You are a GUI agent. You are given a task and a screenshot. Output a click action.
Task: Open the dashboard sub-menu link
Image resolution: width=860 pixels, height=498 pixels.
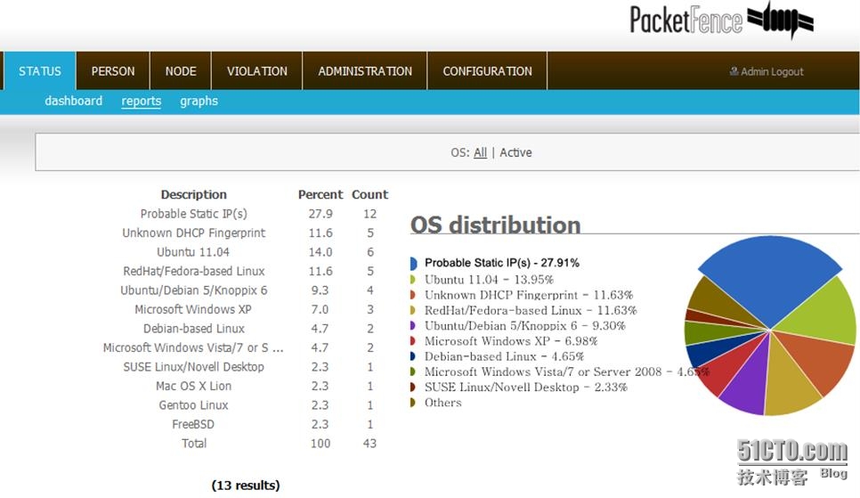click(x=74, y=101)
